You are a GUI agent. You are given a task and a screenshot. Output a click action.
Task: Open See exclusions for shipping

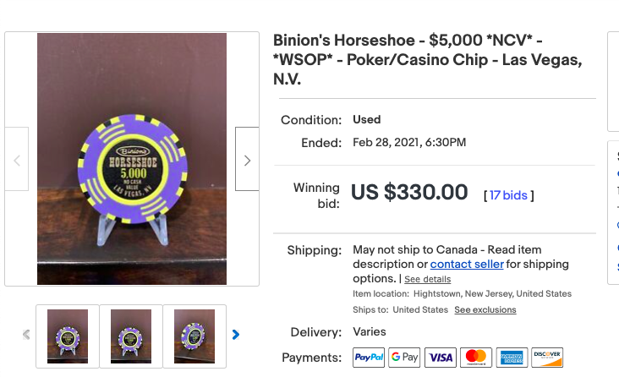click(485, 309)
